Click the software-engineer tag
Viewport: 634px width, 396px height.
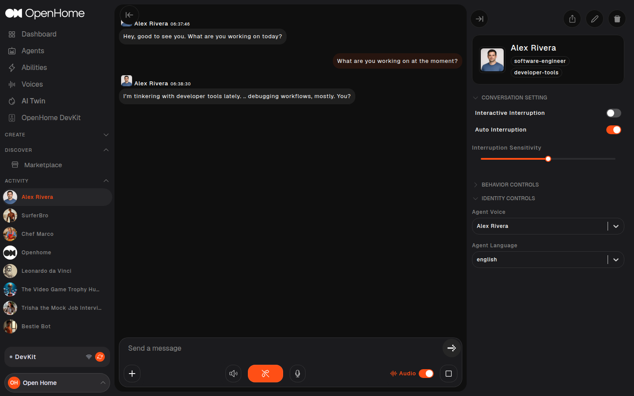(x=540, y=61)
